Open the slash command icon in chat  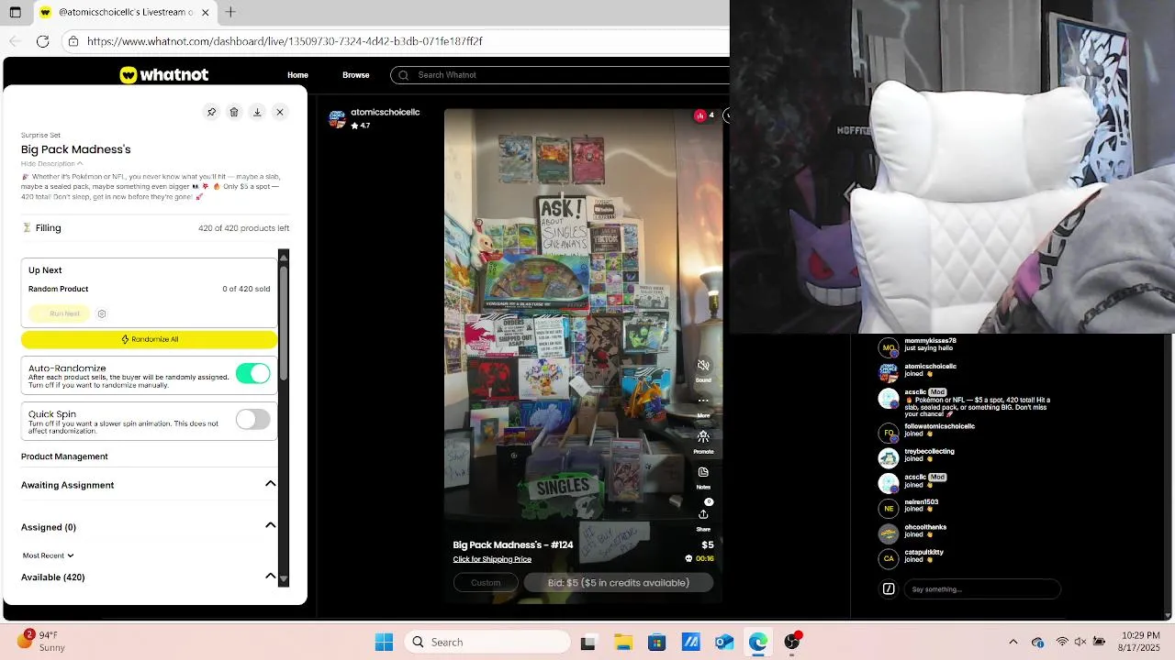tap(889, 589)
